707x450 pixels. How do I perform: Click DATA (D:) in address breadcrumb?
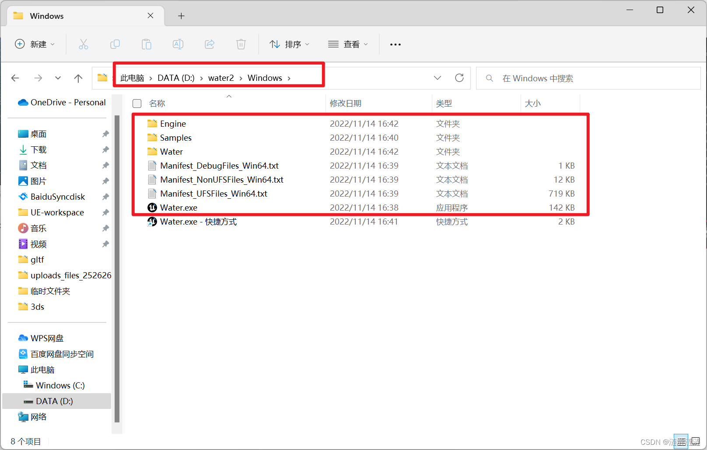(176, 78)
